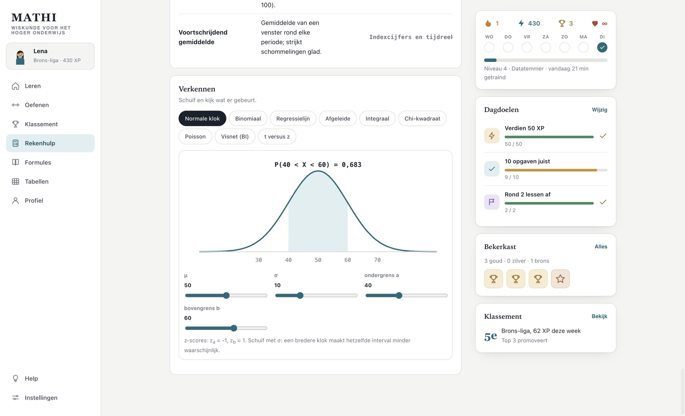
Task: Open Leren via its home icon
Action: tap(15, 86)
